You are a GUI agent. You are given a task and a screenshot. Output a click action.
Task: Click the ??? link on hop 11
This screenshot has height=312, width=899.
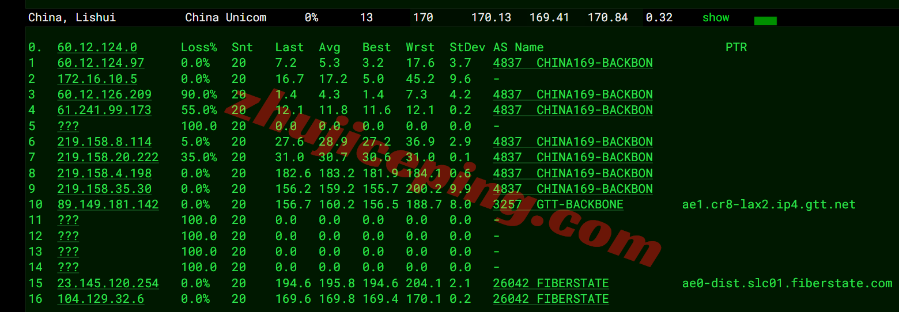point(68,220)
